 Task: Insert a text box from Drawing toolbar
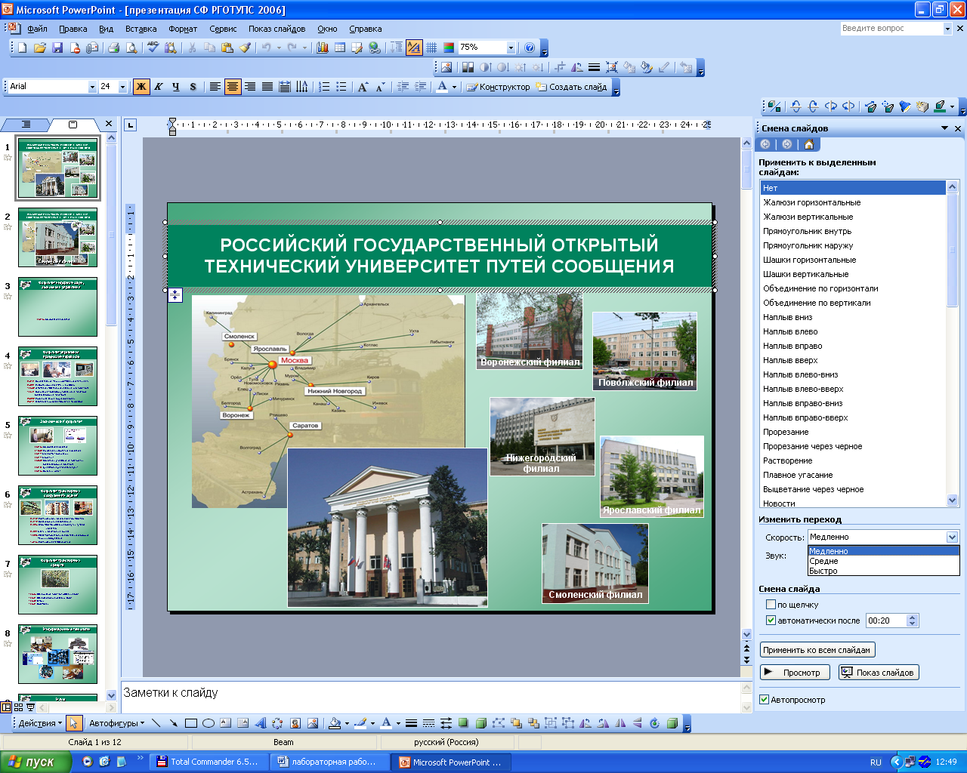[226, 723]
